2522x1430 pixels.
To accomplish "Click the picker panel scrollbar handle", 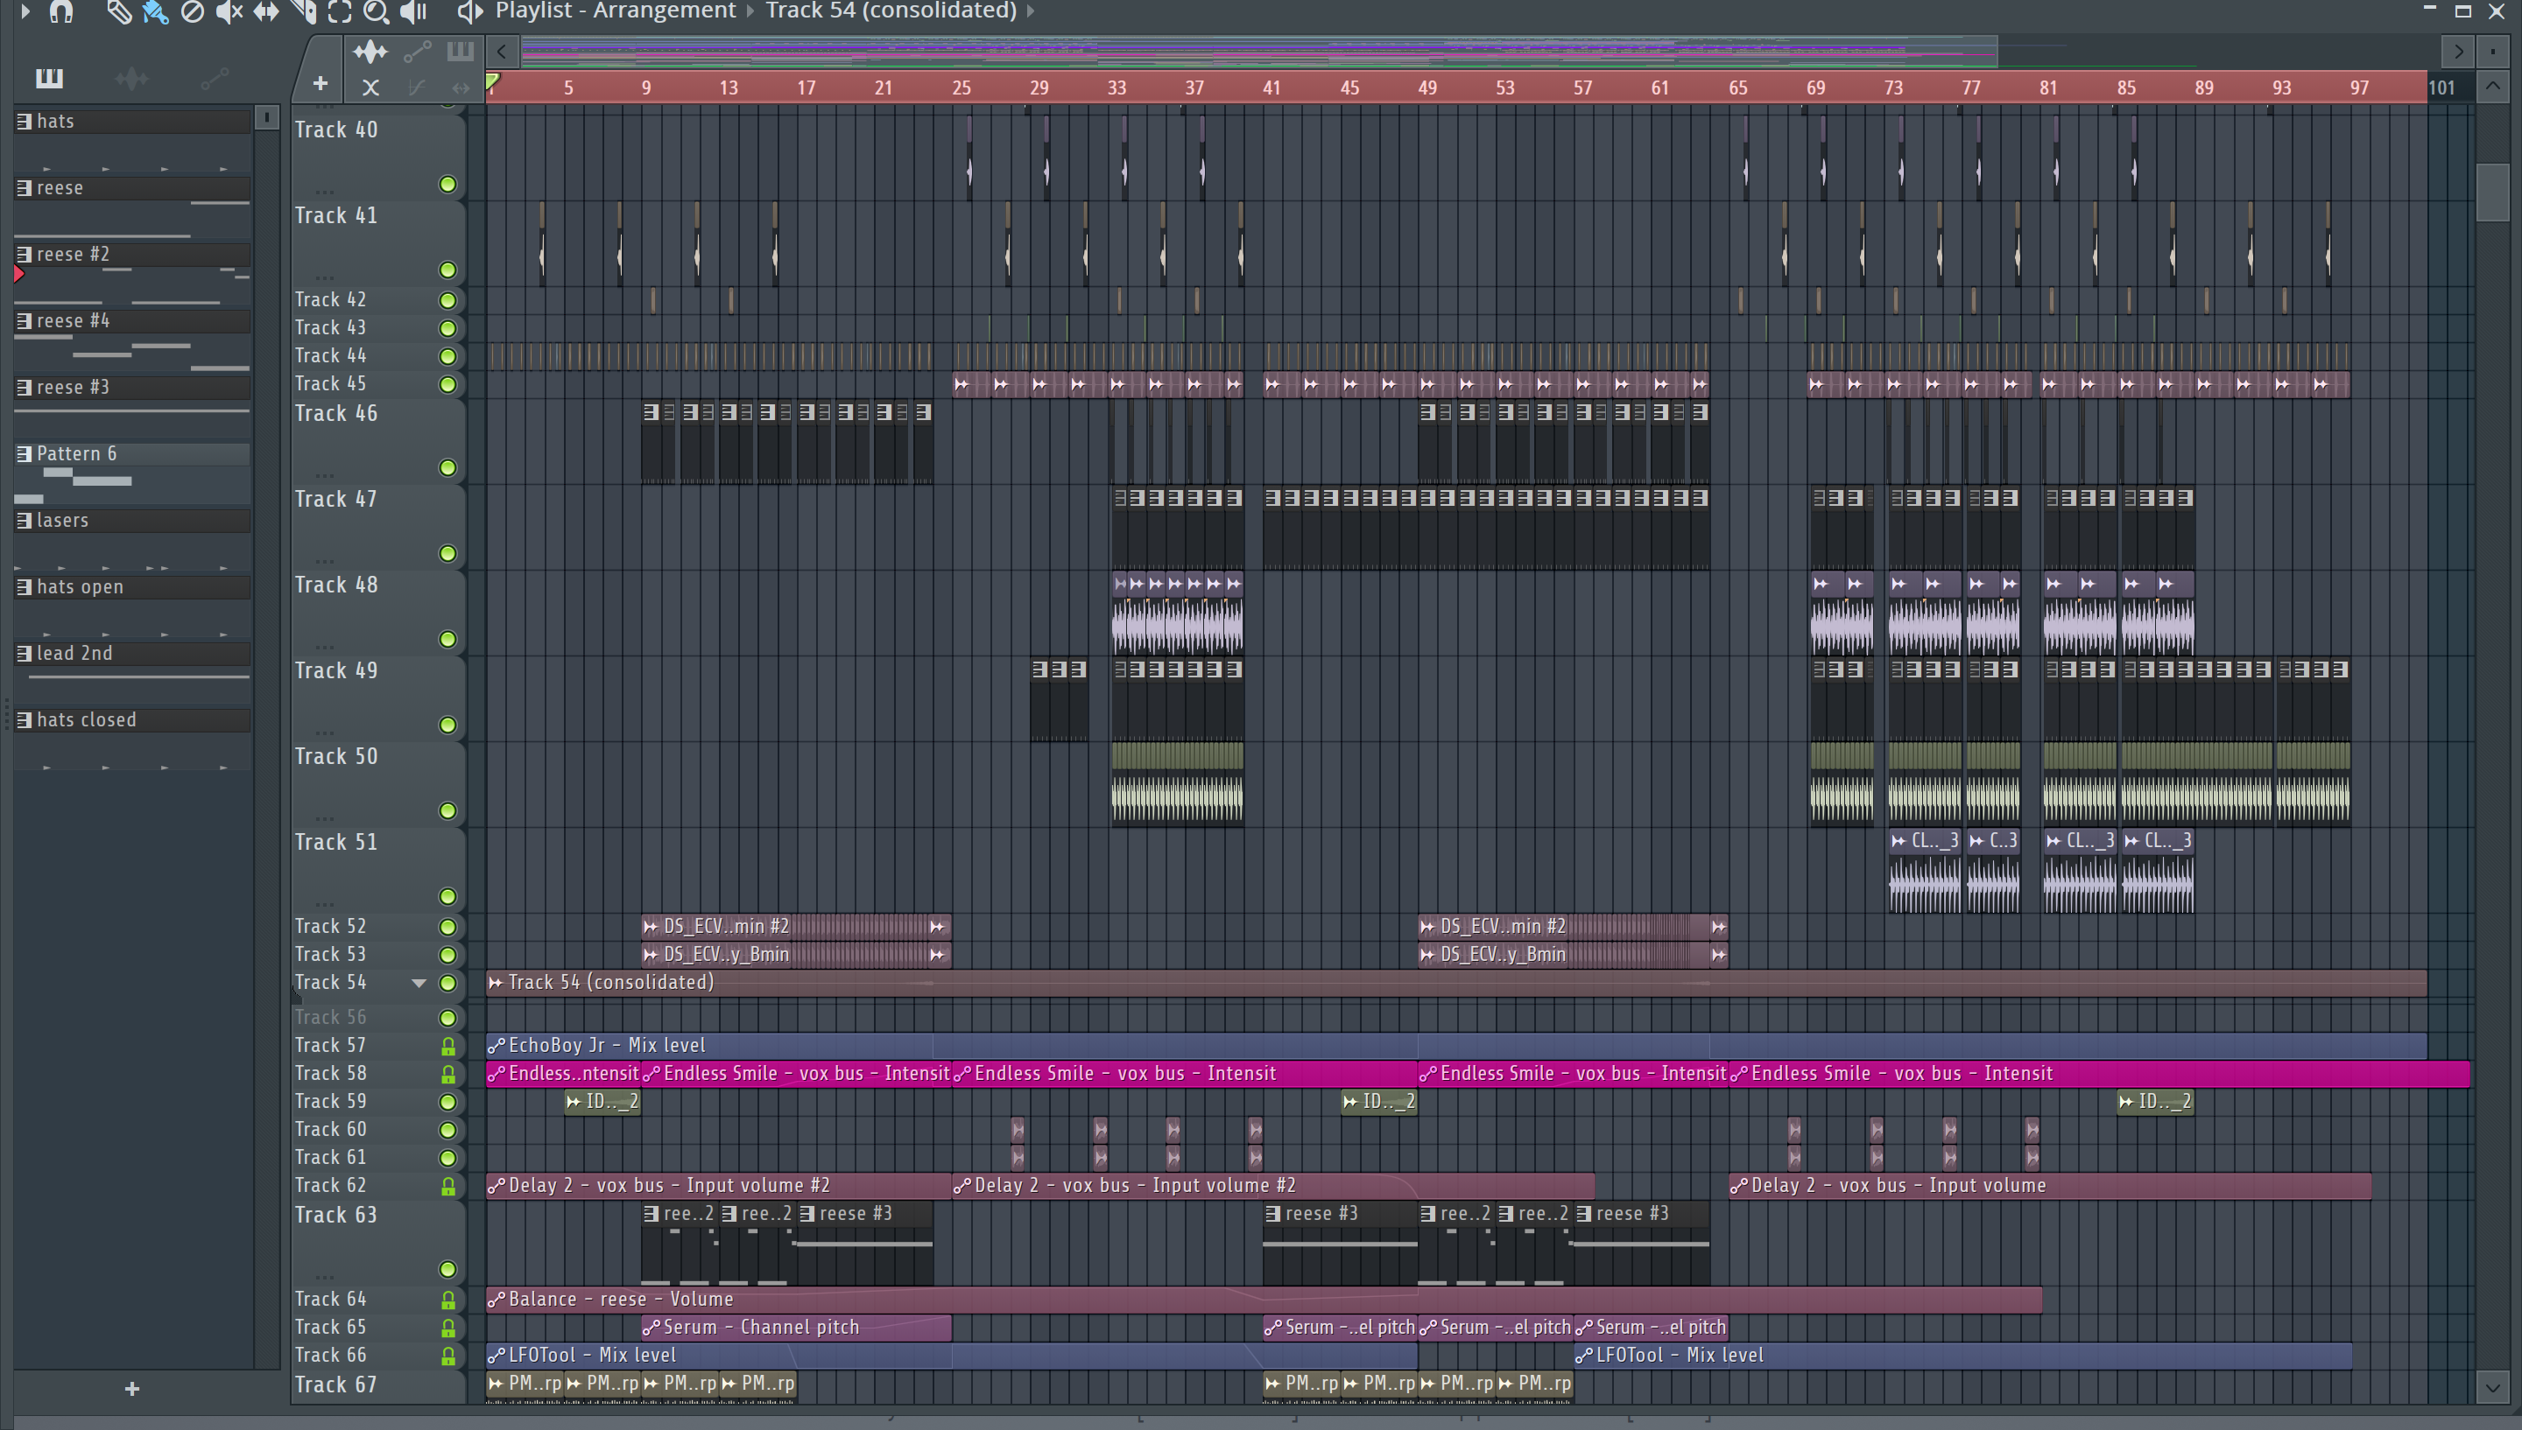I will click(266, 117).
